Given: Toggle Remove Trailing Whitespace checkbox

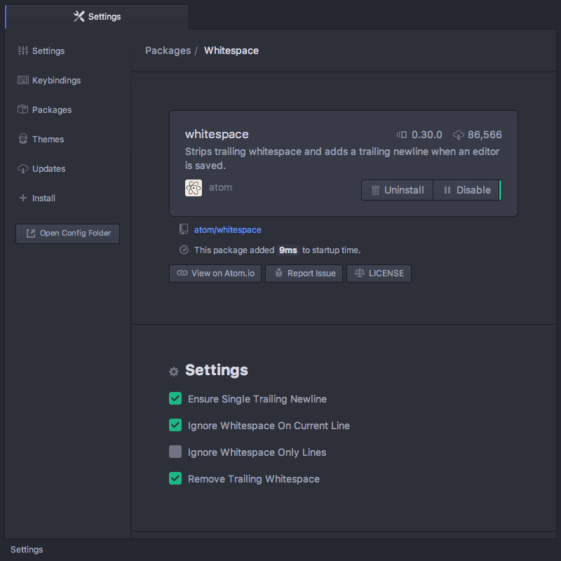Looking at the screenshot, I should (175, 478).
